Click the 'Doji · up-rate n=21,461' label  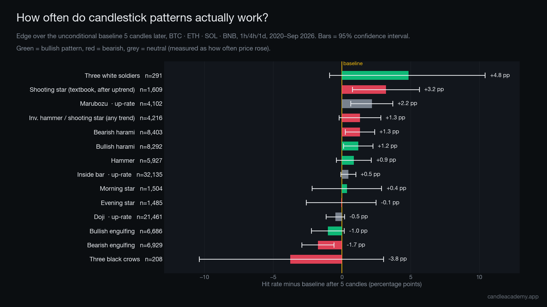tap(128, 217)
